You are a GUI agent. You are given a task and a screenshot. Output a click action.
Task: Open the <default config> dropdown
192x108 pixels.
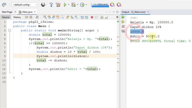tap(25, 5)
